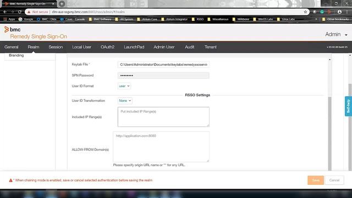Open the RSSO bookmark folder
The height and width of the screenshot is (198, 352).
tap(198, 19)
